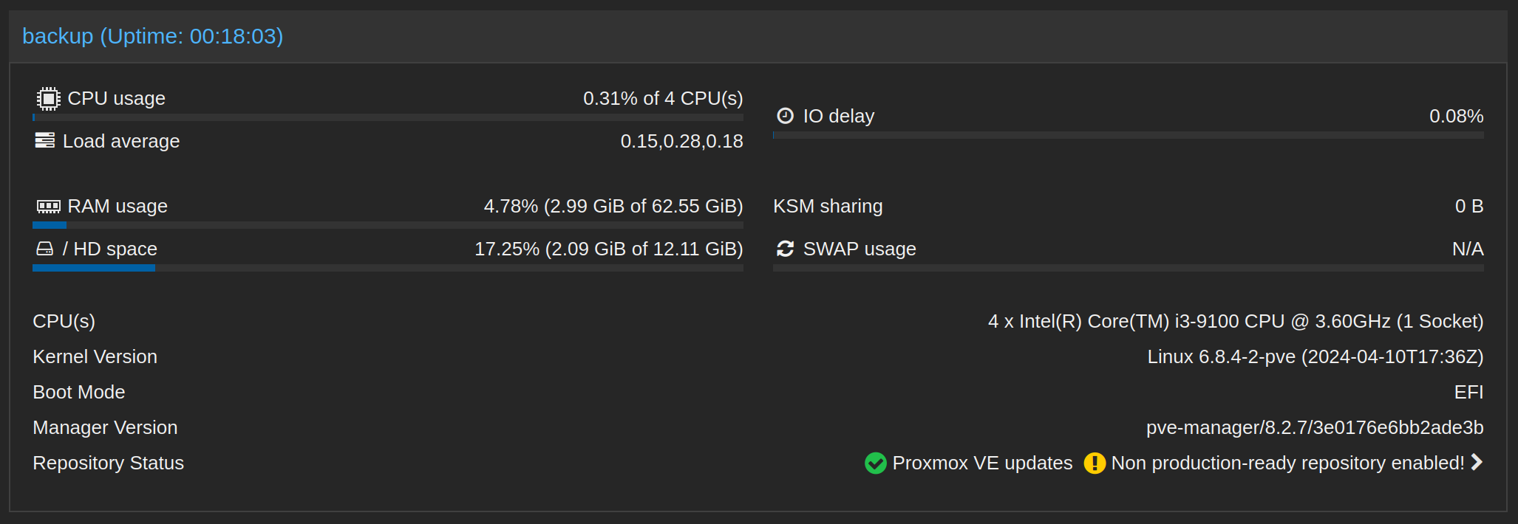Viewport: 1518px width, 524px height.
Task: Click the SWAP usage progress bar
Action: tap(1129, 268)
